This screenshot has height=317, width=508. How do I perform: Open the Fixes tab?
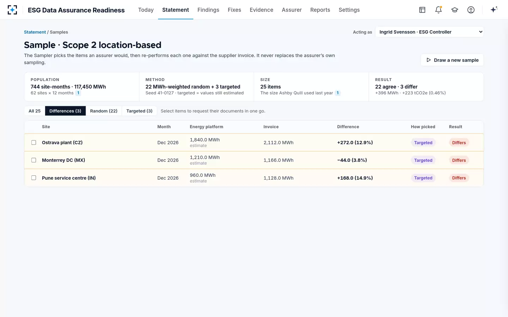click(x=234, y=10)
